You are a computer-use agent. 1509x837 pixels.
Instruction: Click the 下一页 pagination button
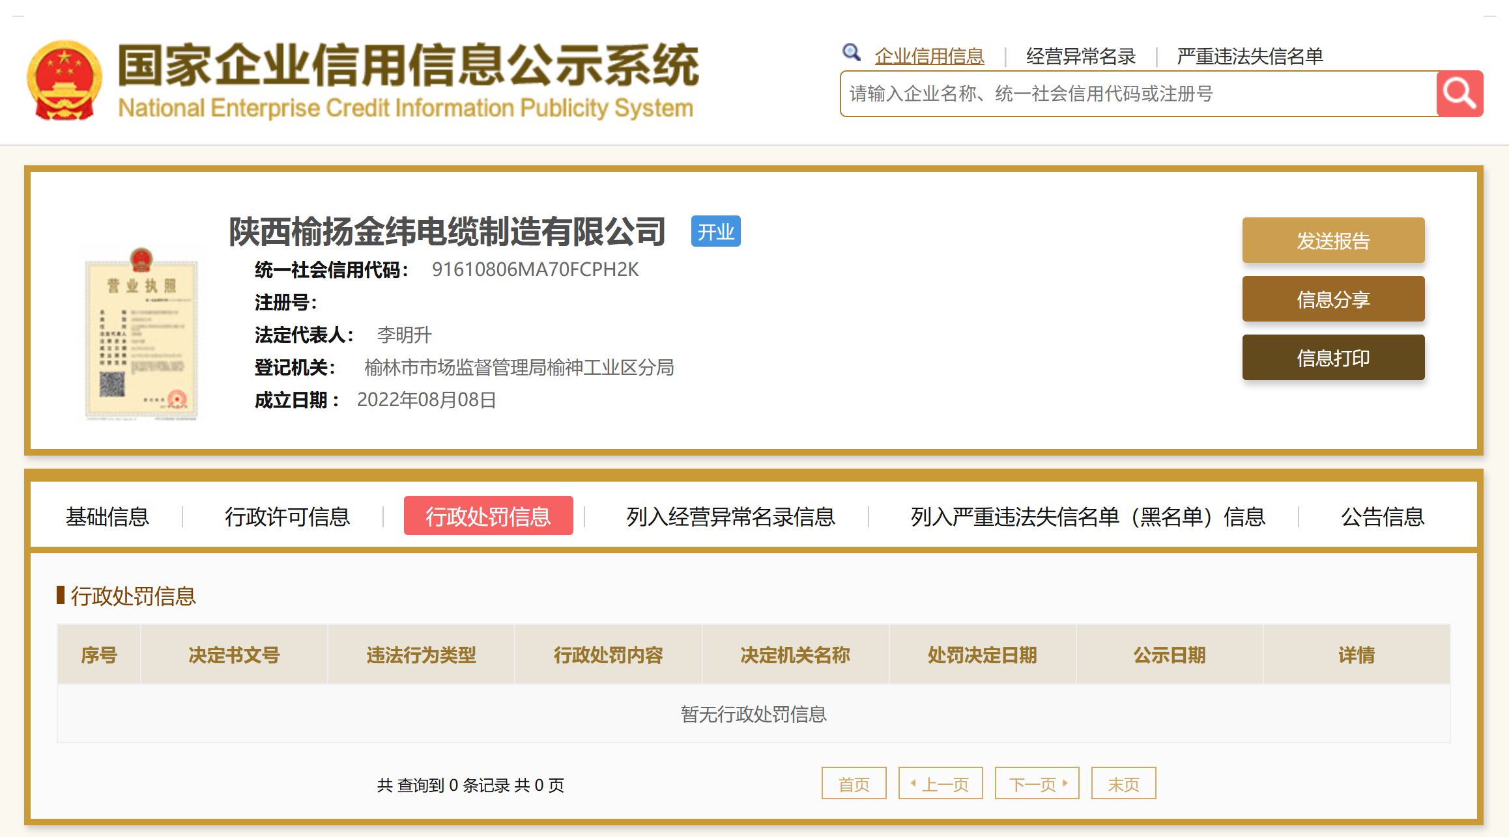coord(1037,784)
